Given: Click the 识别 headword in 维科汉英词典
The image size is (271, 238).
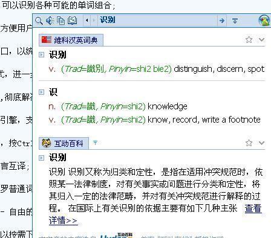Looking at the screenshot, I should click(x=57, y=54).
